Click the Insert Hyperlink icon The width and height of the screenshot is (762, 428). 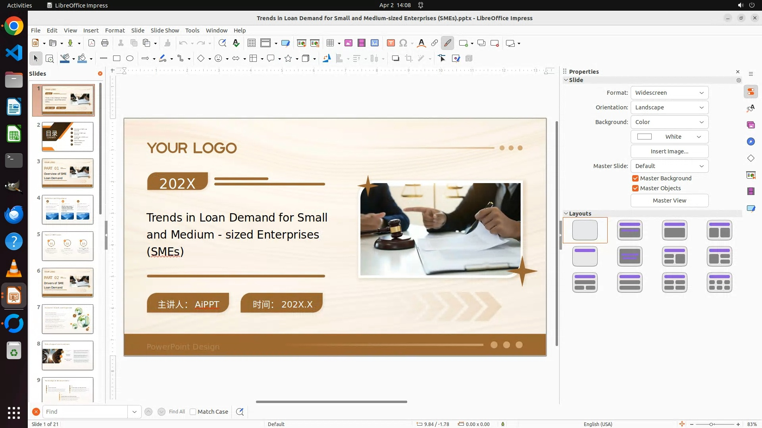click(x=435, y=43)
